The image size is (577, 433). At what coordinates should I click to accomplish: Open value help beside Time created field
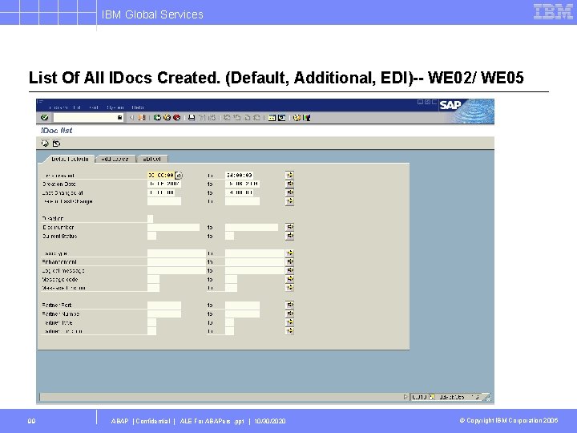pos(179,176)
